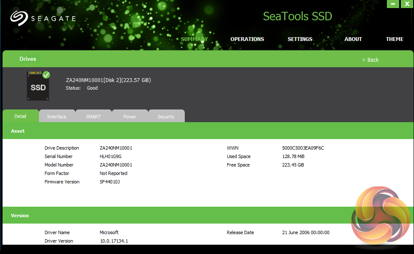Click the Drive Description label

click(x=62, y=148)
